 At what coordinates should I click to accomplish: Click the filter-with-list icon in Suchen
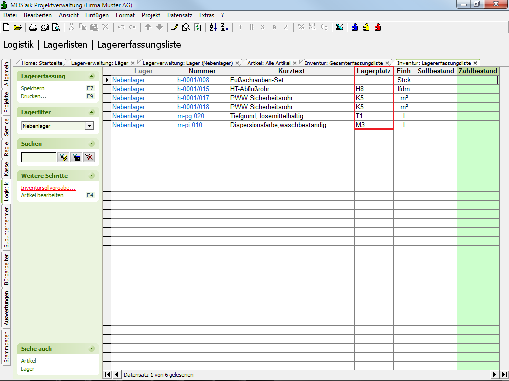pos(76,157)
